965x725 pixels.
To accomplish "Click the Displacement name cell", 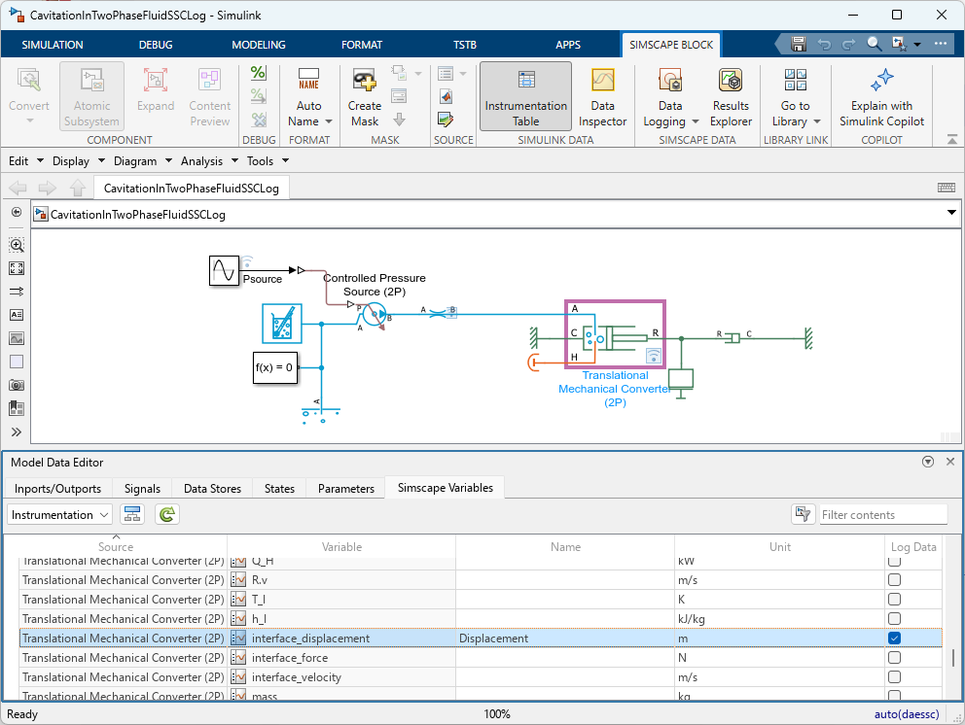I will (565, 639).
